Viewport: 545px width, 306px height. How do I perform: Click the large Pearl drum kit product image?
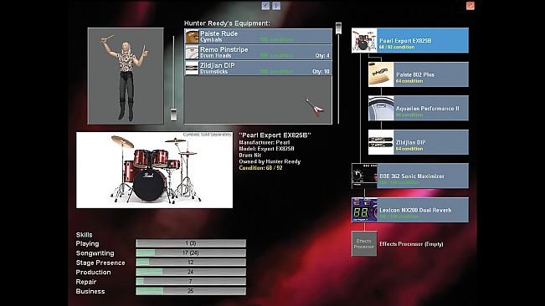click(x=154, y=170)
